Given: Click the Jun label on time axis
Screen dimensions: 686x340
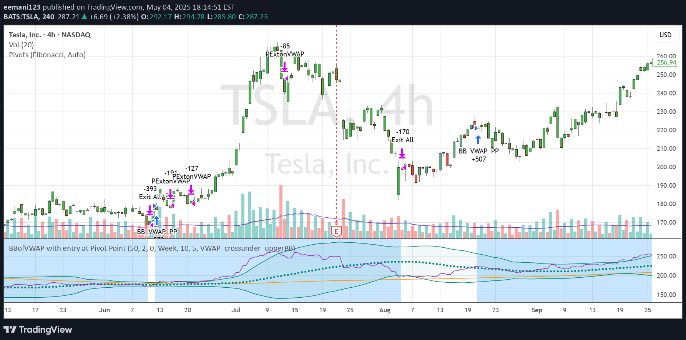Looking at the screenshot, I should tap(105, 310).
